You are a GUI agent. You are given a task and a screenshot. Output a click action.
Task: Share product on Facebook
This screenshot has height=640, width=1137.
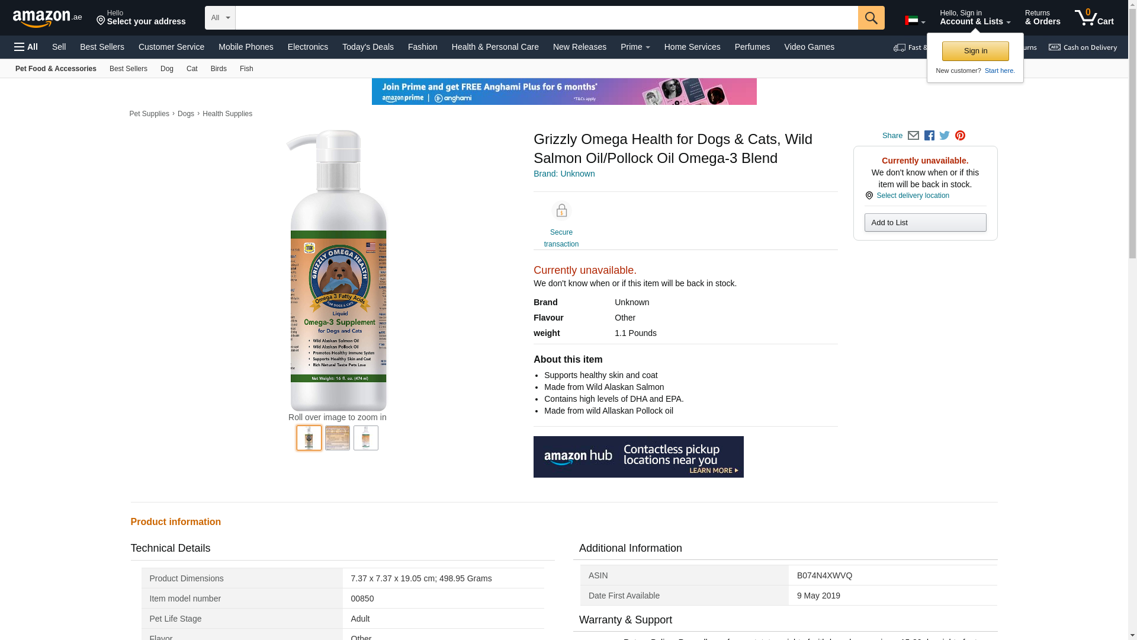929,136
